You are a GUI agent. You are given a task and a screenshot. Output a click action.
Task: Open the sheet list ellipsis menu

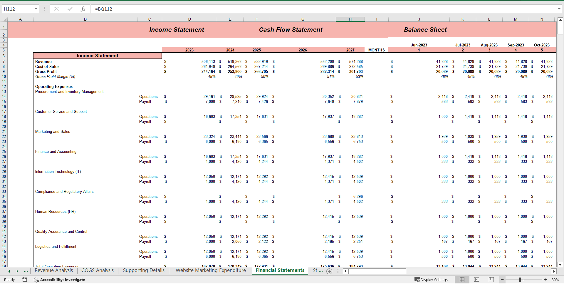[26, 271]
